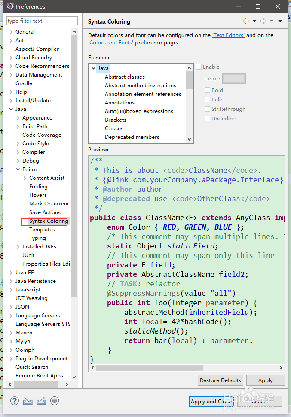Collapse the Java preferences node
This screenshot has width=291, height=417.
[x=11, y=109]
